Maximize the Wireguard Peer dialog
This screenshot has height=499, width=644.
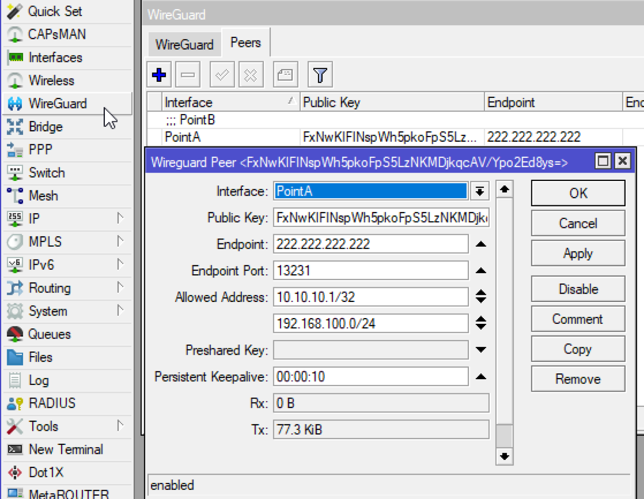click(603, 161)
